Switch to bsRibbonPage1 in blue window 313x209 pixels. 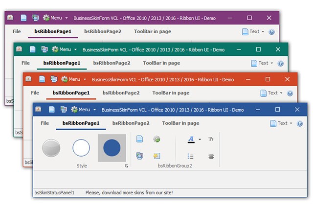(81, 123)
